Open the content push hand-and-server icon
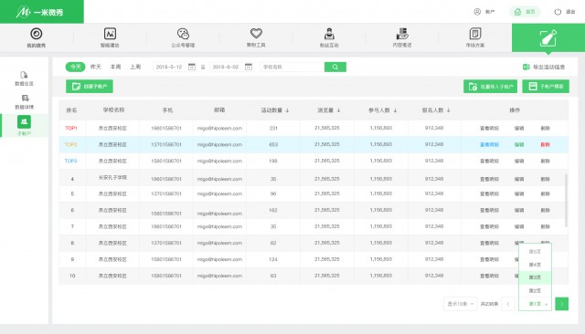This screenshot has width=585, height=334. (x=402, y=34)
